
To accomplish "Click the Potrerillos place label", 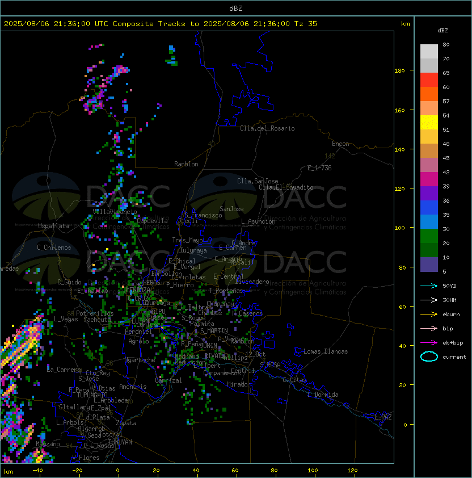I will pyautogui.click(x=95, y=313).
